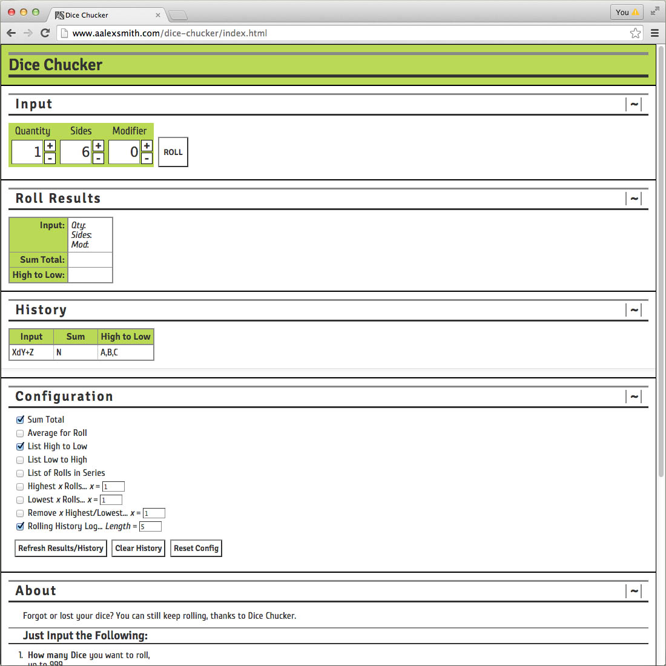Enable List Low to High
Screen dimensions: 666x666
tap(20, 460)
